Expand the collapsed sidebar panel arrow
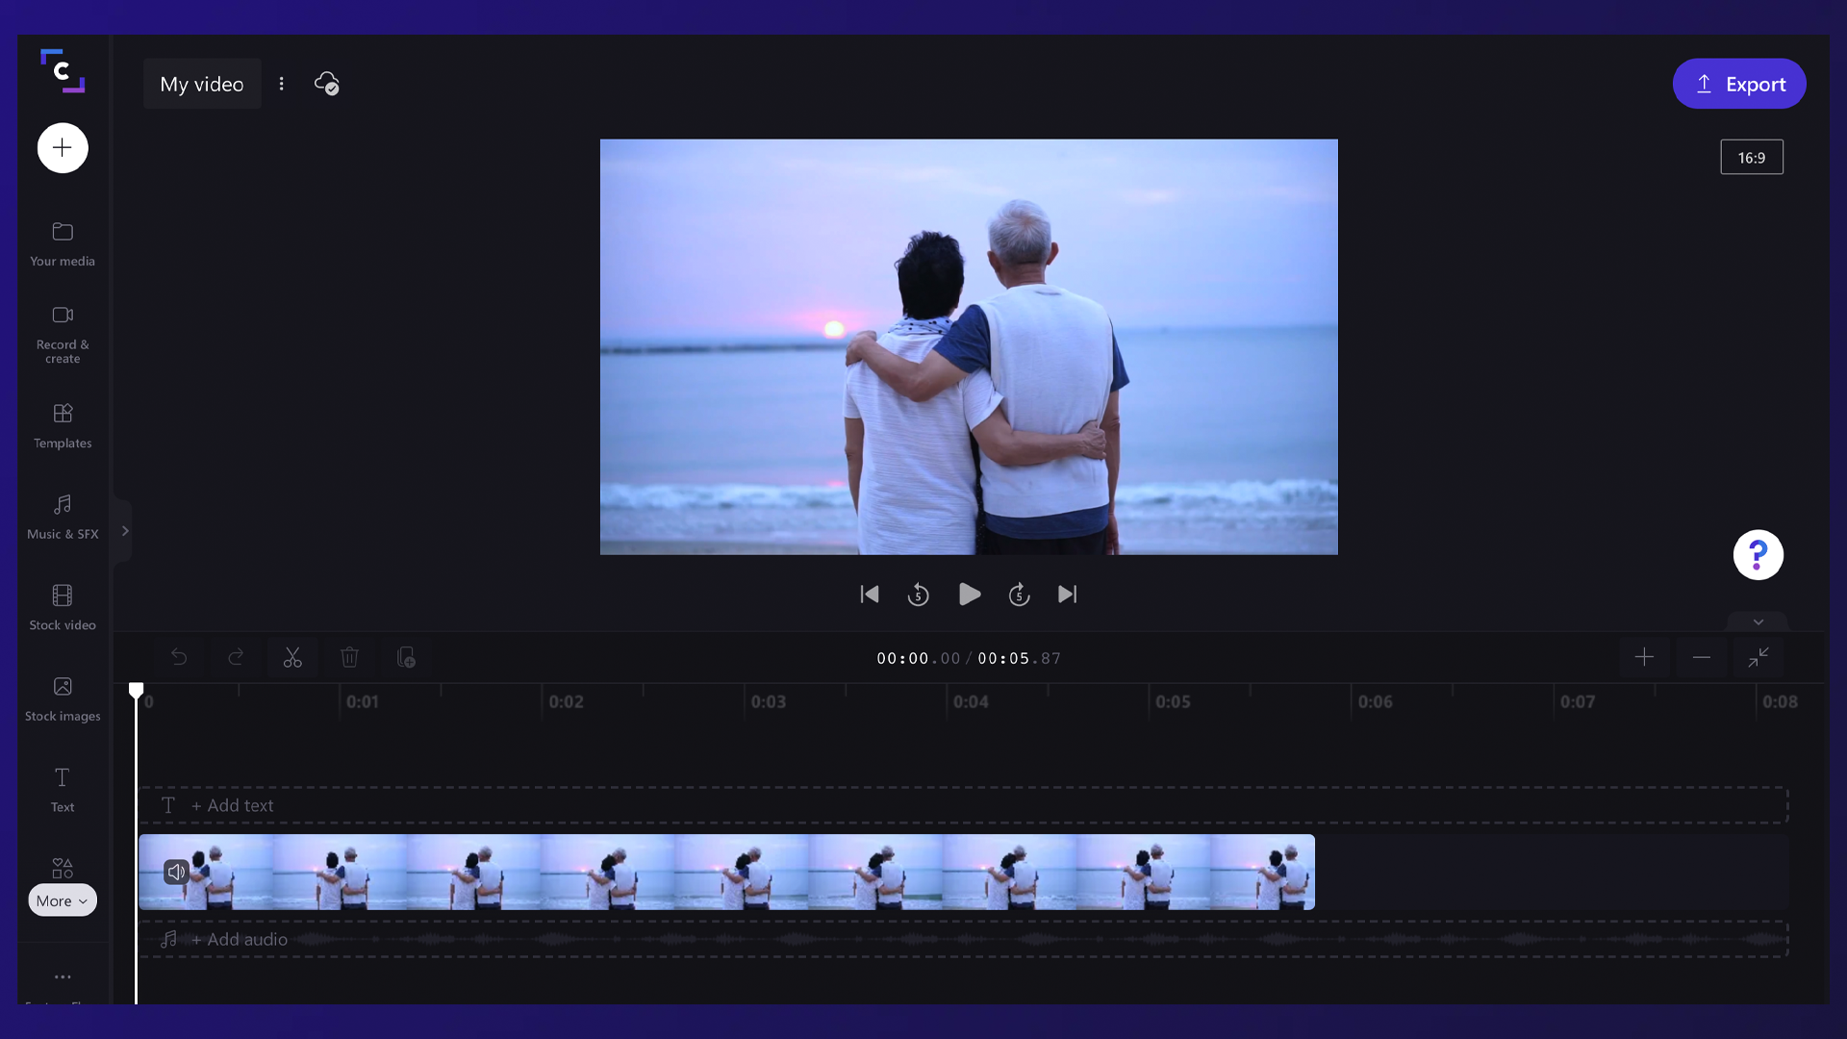Viewport: 1847px width, 1039px height. pos(124,531)
